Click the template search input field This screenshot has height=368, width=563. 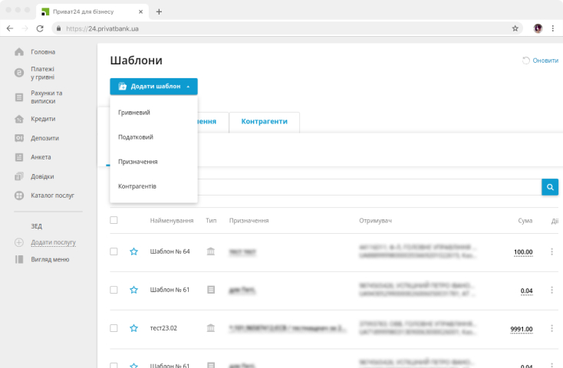click(x=368, y=187)
